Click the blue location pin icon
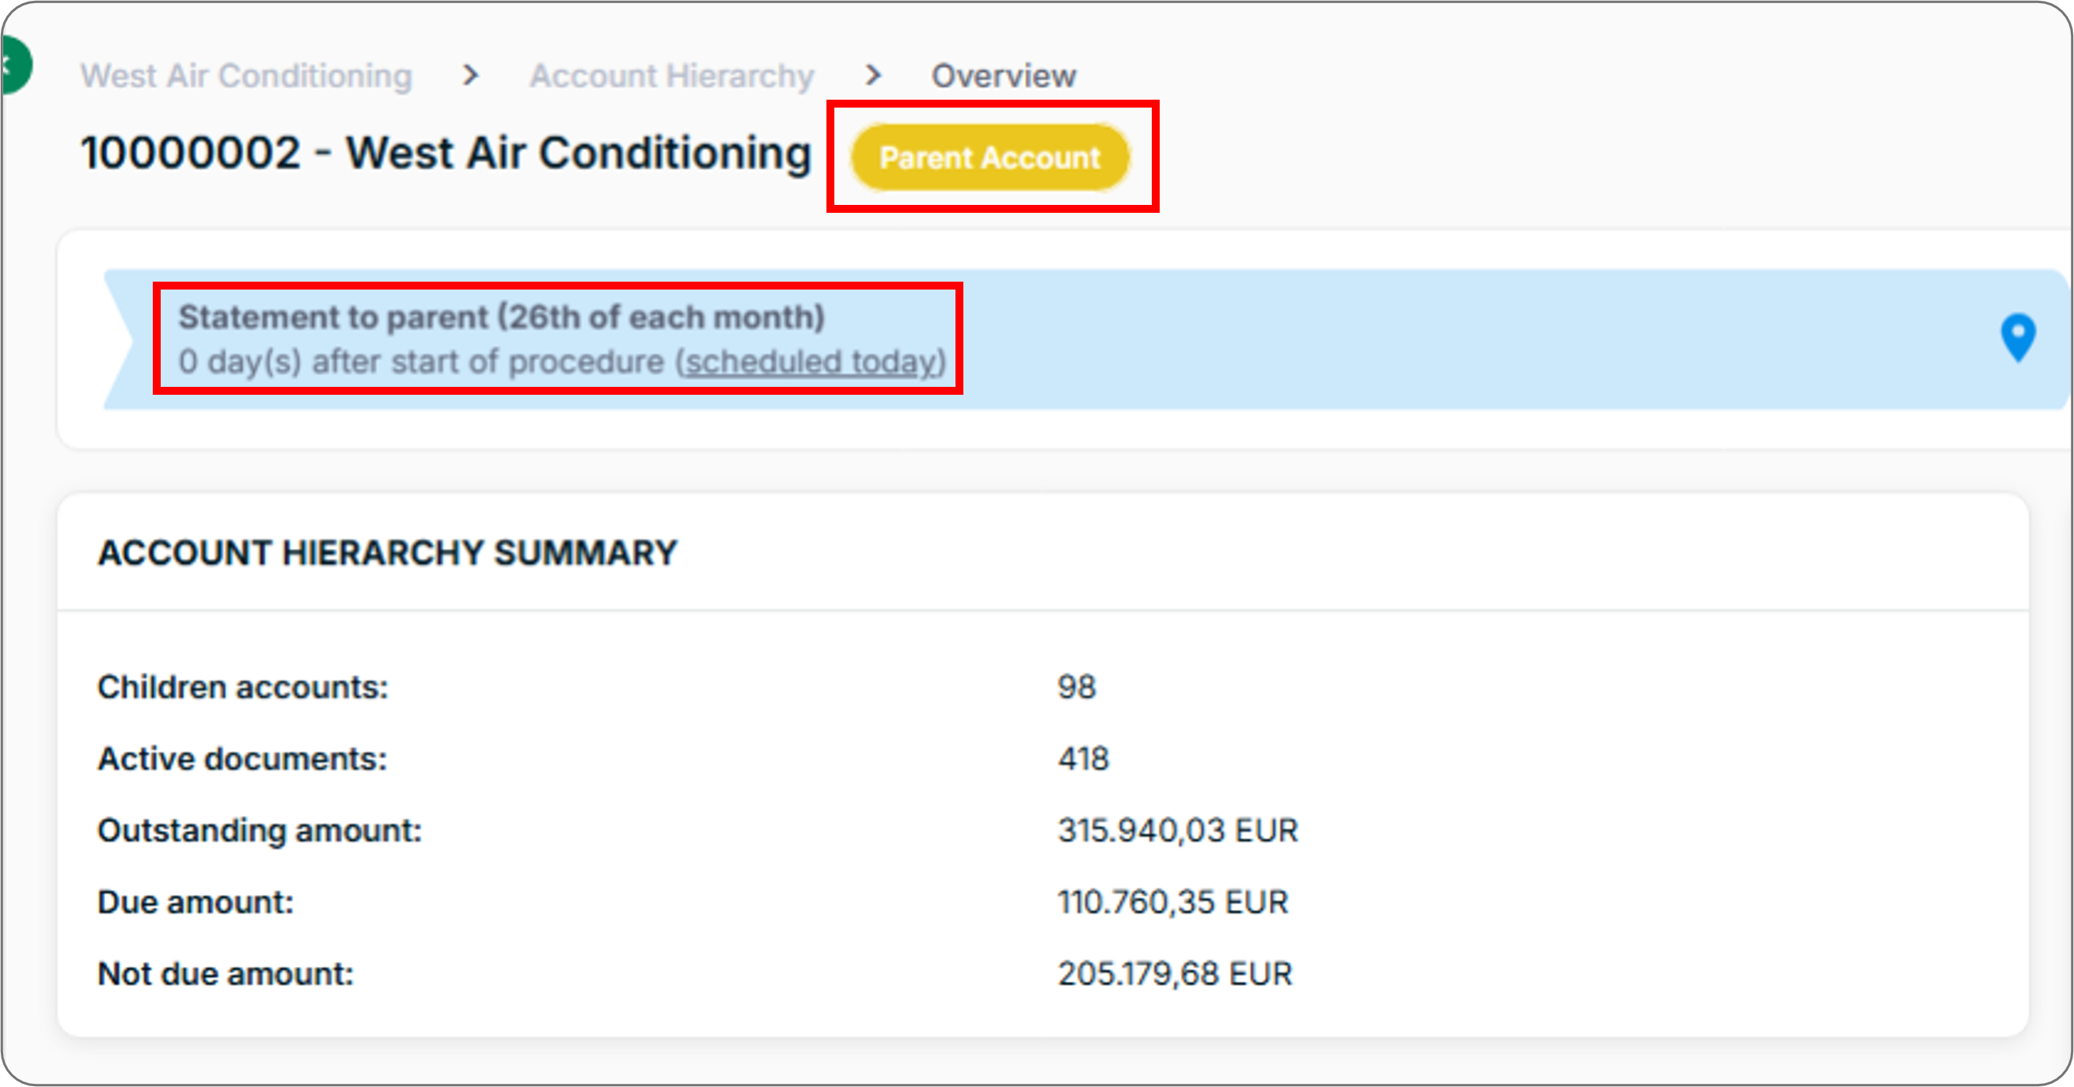The height and width of the screenshot is (1087, 2074). click(x=2018, y=338)
